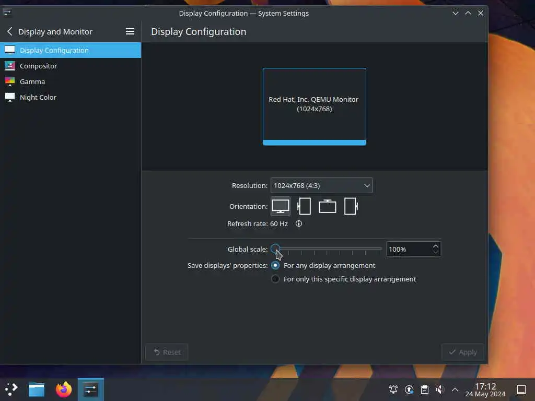Open the application launcher in taskbar
Viewport: 535px width, 401px height.
pyautogui.click(x=11, y=389)
